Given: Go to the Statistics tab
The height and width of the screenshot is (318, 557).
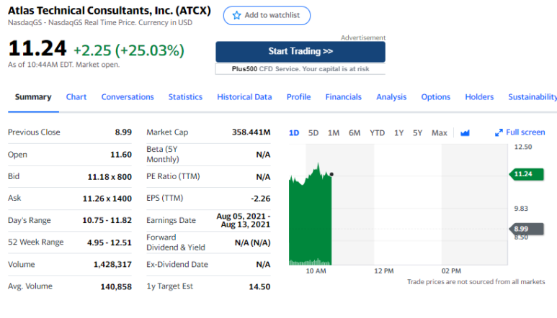Looking at the screenshot, I should click(x=185, y=97).
